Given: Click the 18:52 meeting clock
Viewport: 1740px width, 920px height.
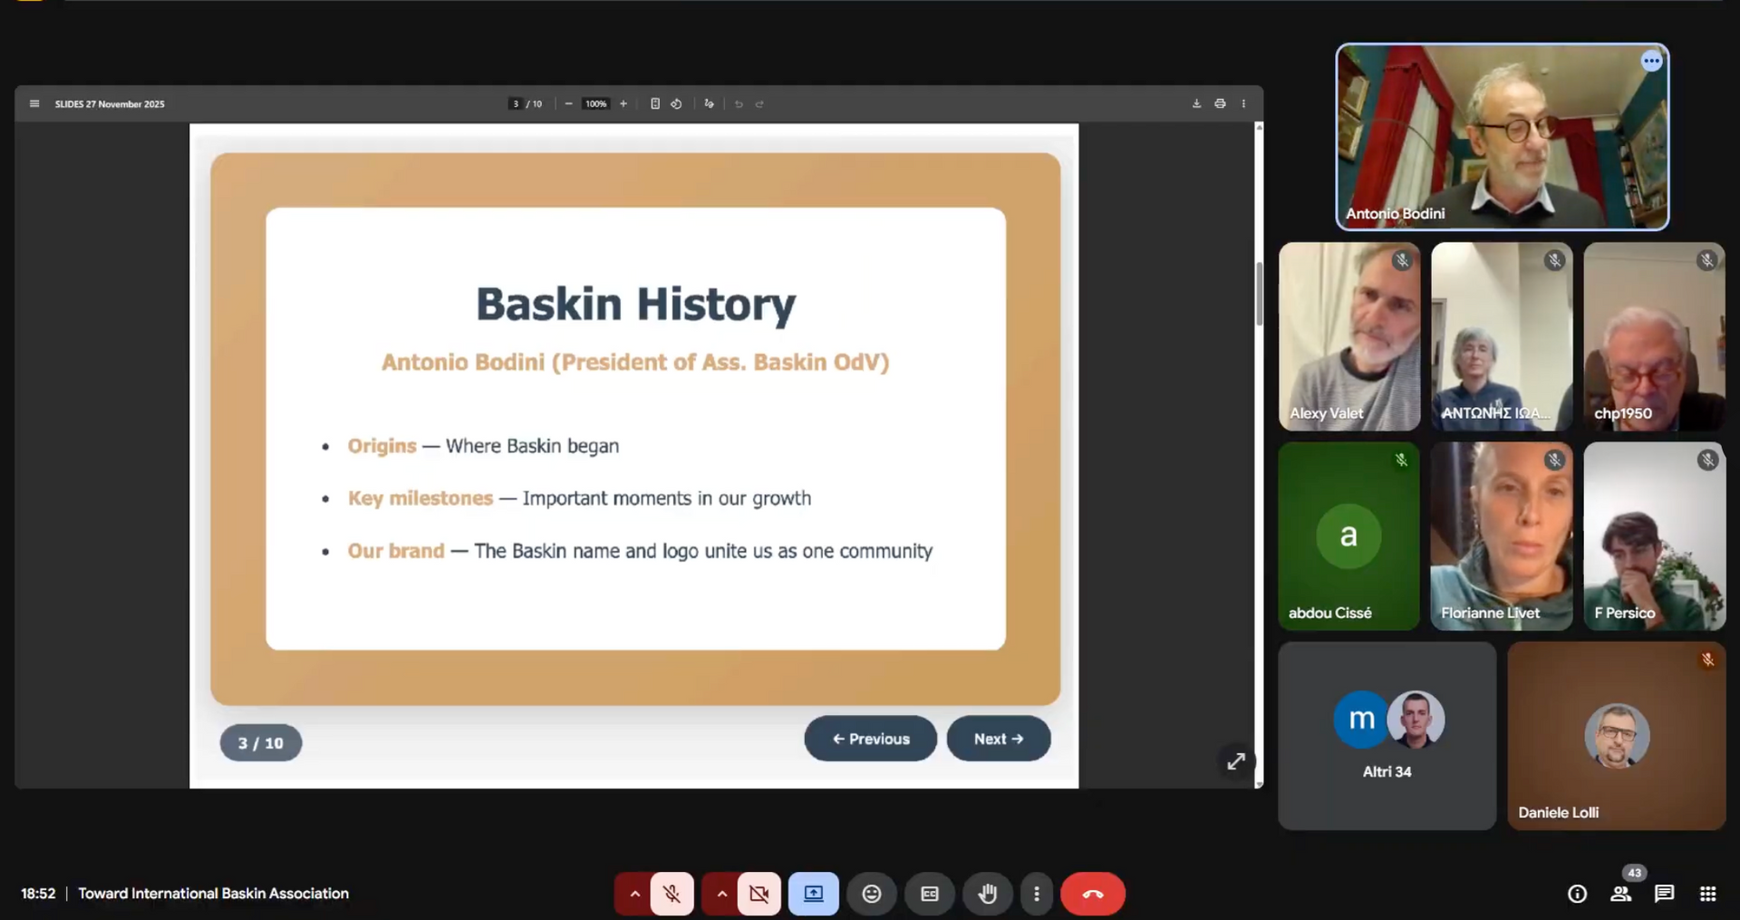Looking at the screenshot, I should click(x=38, y=894).
